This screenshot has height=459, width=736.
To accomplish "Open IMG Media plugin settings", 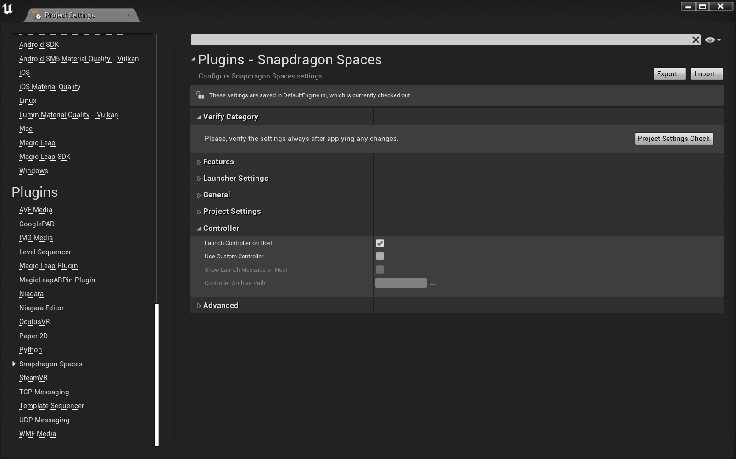I will 36,238.
